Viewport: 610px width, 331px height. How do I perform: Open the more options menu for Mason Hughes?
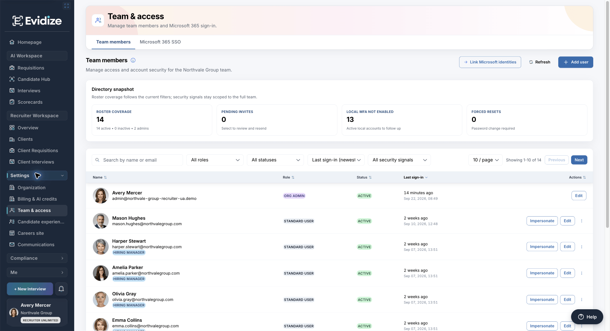click(581, 221)
